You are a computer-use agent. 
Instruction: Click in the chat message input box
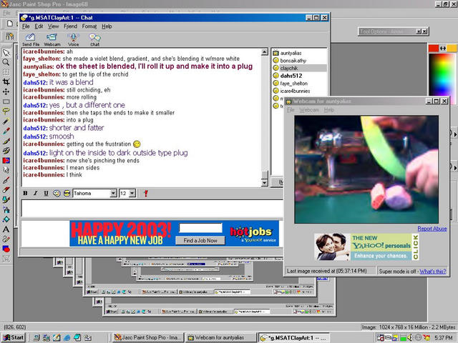click(x=152, y=208)
